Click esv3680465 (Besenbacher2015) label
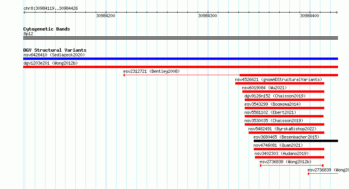This screenshot has height=189, width=349. [x=286, y=137]
